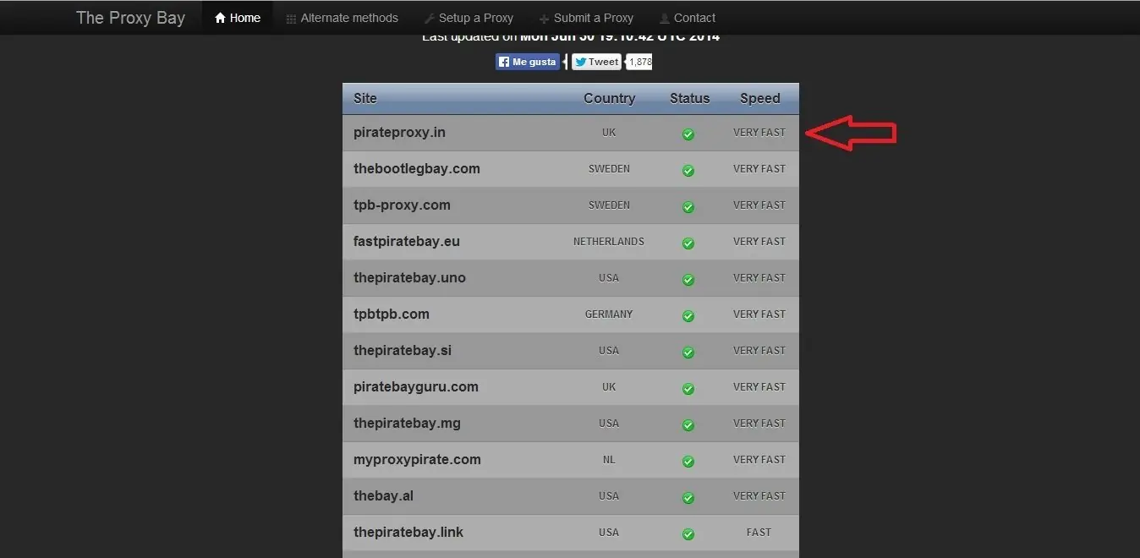The height and width of the screenshot is (558, 1140).
Task: Click green status check for myproxypirate.com
Action: tap(688, 462)
